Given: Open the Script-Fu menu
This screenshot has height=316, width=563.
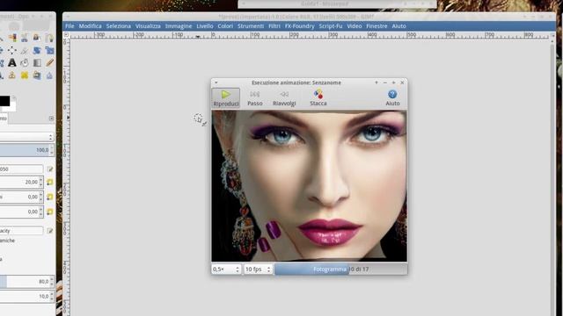Looking at the screenshot, I should click(331, 26).
